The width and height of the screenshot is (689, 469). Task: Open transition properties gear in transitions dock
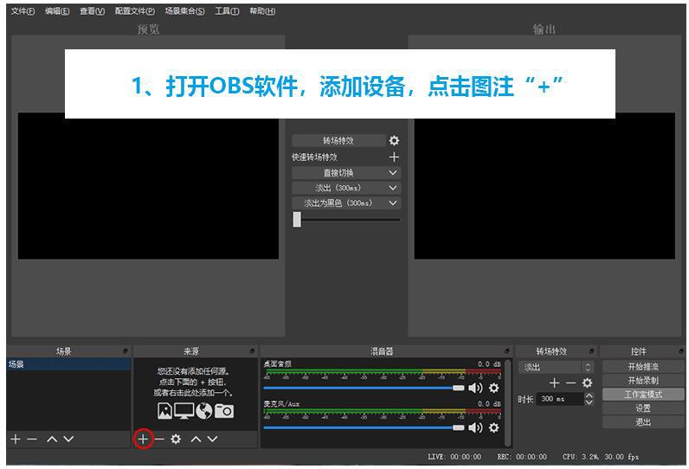(587, 383)
